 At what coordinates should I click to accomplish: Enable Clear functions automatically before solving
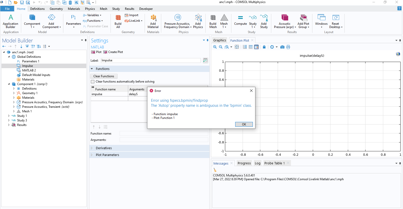pyautogui.click(x=93, y=82)
